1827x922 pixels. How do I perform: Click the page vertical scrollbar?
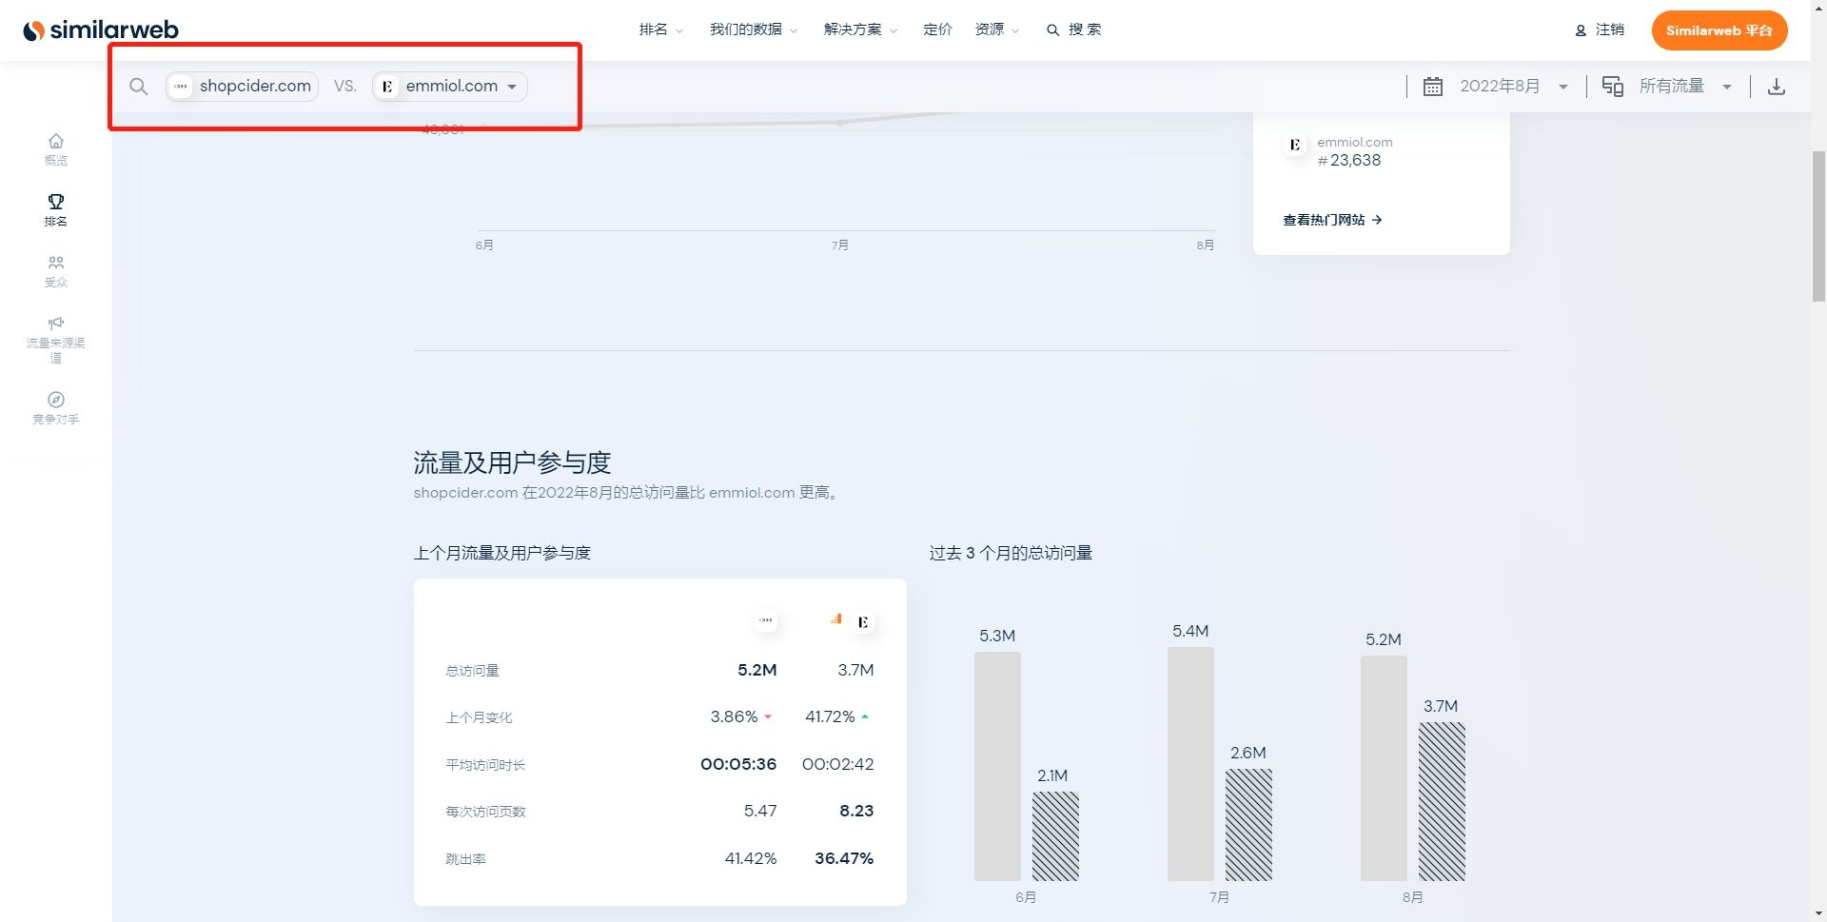pos(1818,226)
